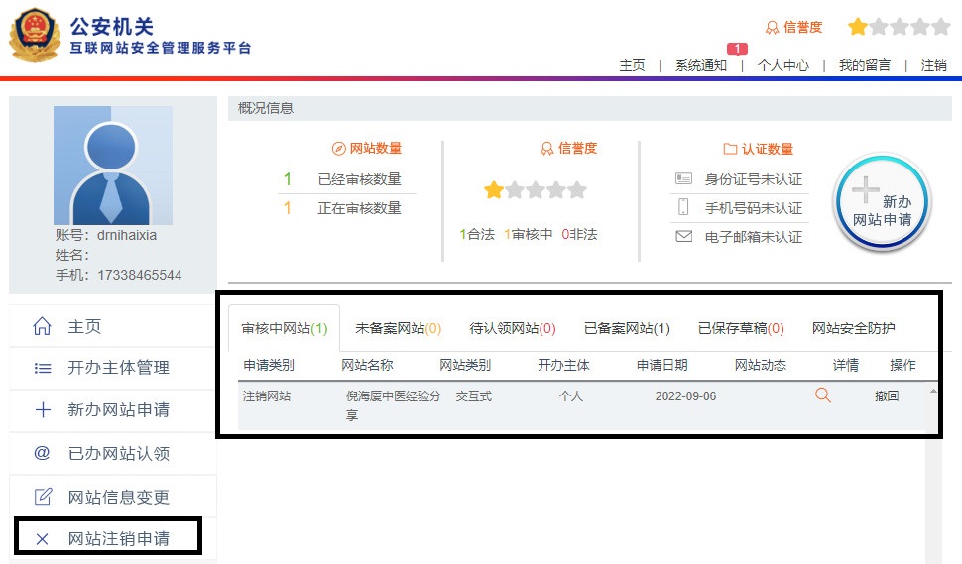Open 系统通知 in top navigation
Viewport: 962px width, 564px height.
click(x=700, y=65)
